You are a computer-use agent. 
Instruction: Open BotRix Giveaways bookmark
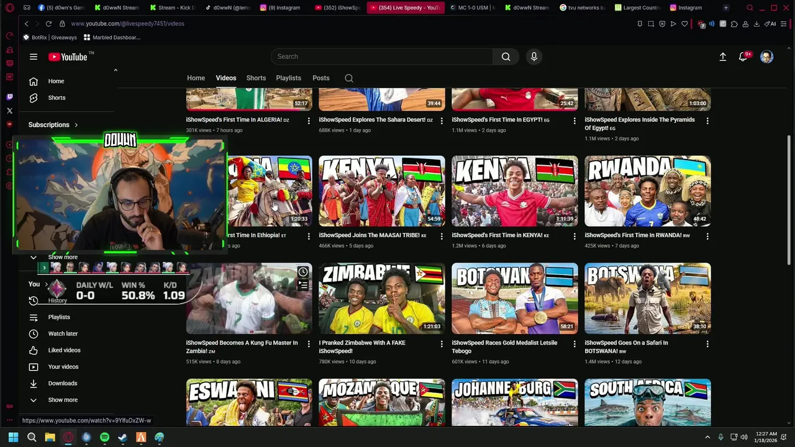point(50,37)
